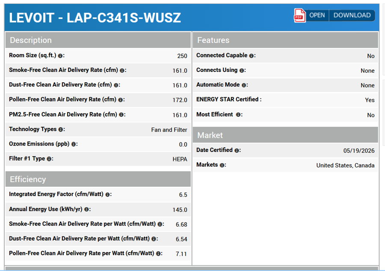Click the Connects Using label
Image resolution: width=385 pixels, height=271 pixels.
pyautogui.click(x=217, y=70)
